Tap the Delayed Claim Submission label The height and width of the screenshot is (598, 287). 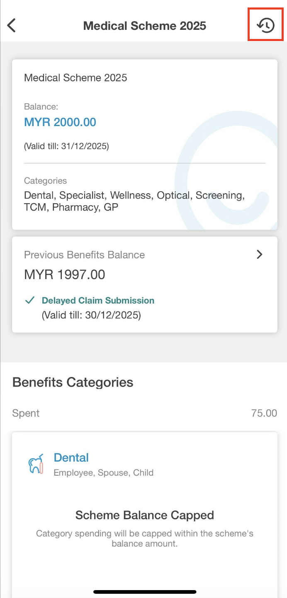coord(98,301)
